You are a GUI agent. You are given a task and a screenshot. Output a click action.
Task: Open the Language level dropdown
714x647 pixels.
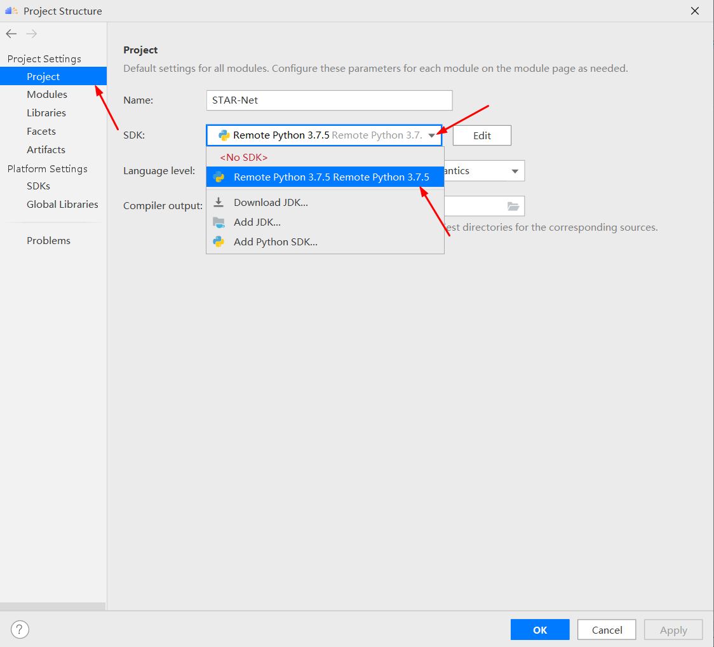click(515, 171)
